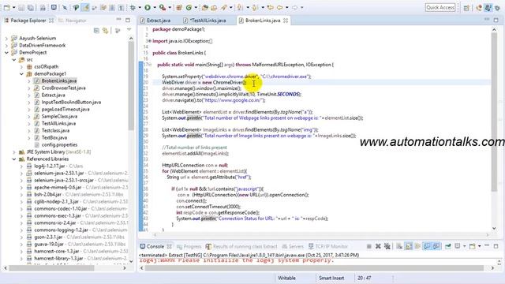
Task: Toggle Mark Occurrences in main toolbar
Action: tap(85, 7)
